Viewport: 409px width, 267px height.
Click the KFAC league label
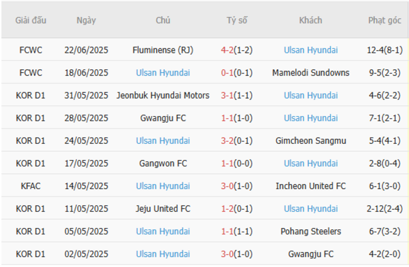coord(31,186)
